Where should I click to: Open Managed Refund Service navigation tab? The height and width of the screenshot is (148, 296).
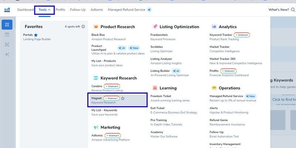127,10
